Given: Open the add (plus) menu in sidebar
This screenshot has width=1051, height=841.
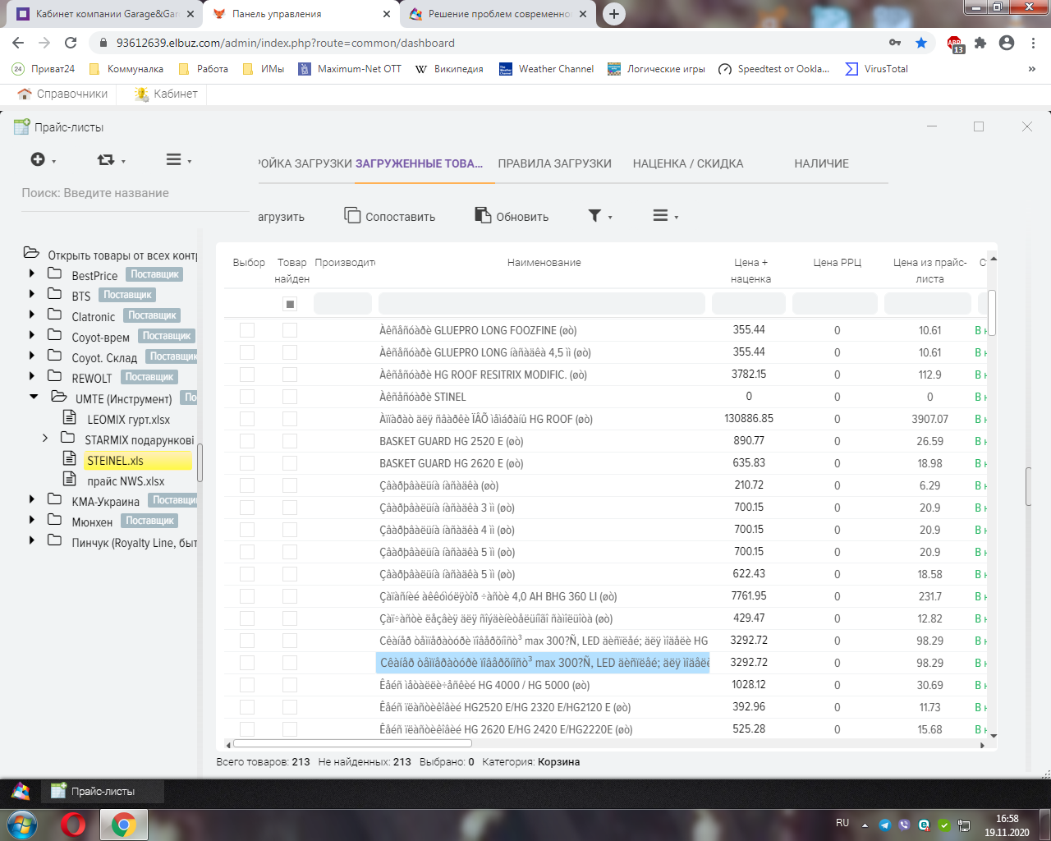Looking at the screenshot, I should 43,159.
